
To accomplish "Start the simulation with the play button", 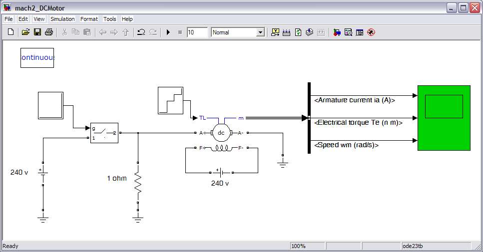I will pyautogui.click(x=168, y=32).
